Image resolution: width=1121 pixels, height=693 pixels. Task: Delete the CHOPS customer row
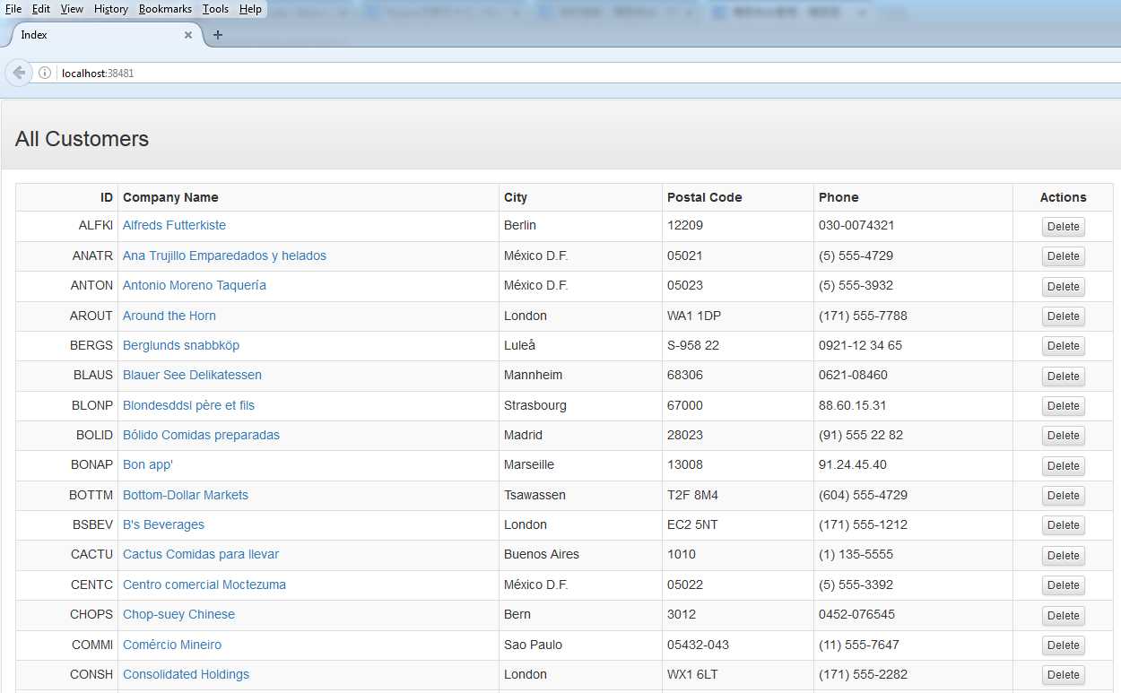point(1063,616)
